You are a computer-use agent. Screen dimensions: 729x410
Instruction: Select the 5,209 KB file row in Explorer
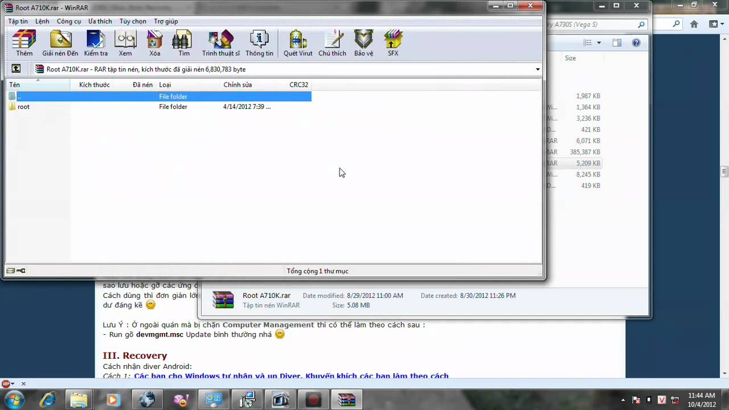(x=574, y=163)
